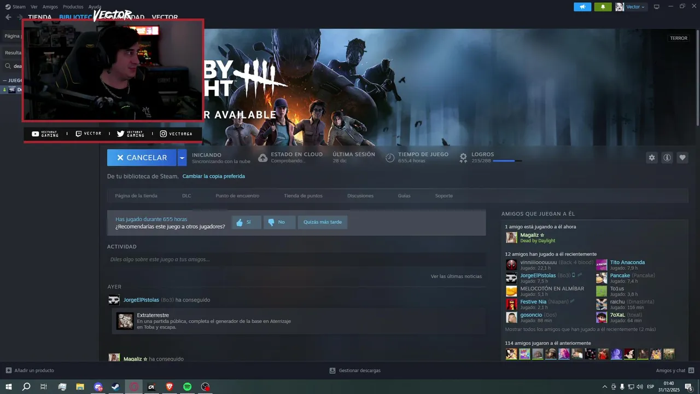Click the blue CANCELAR button
The image size is (700, 394).
click(x=142, y=158)
